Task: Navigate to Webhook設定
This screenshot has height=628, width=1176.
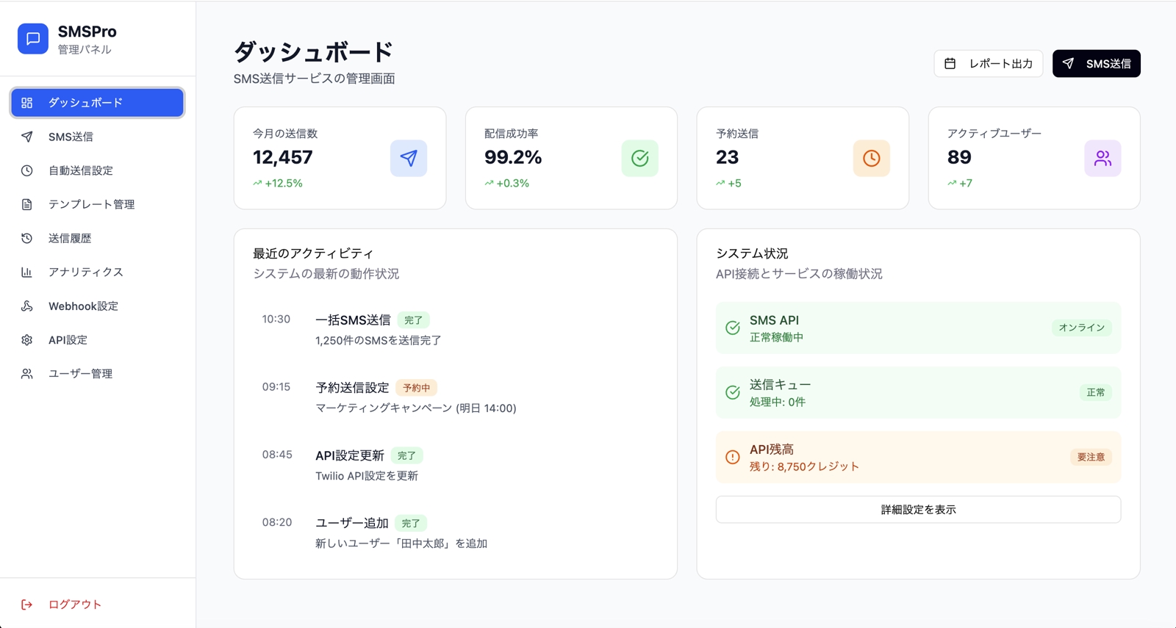Action: point(83,306)
